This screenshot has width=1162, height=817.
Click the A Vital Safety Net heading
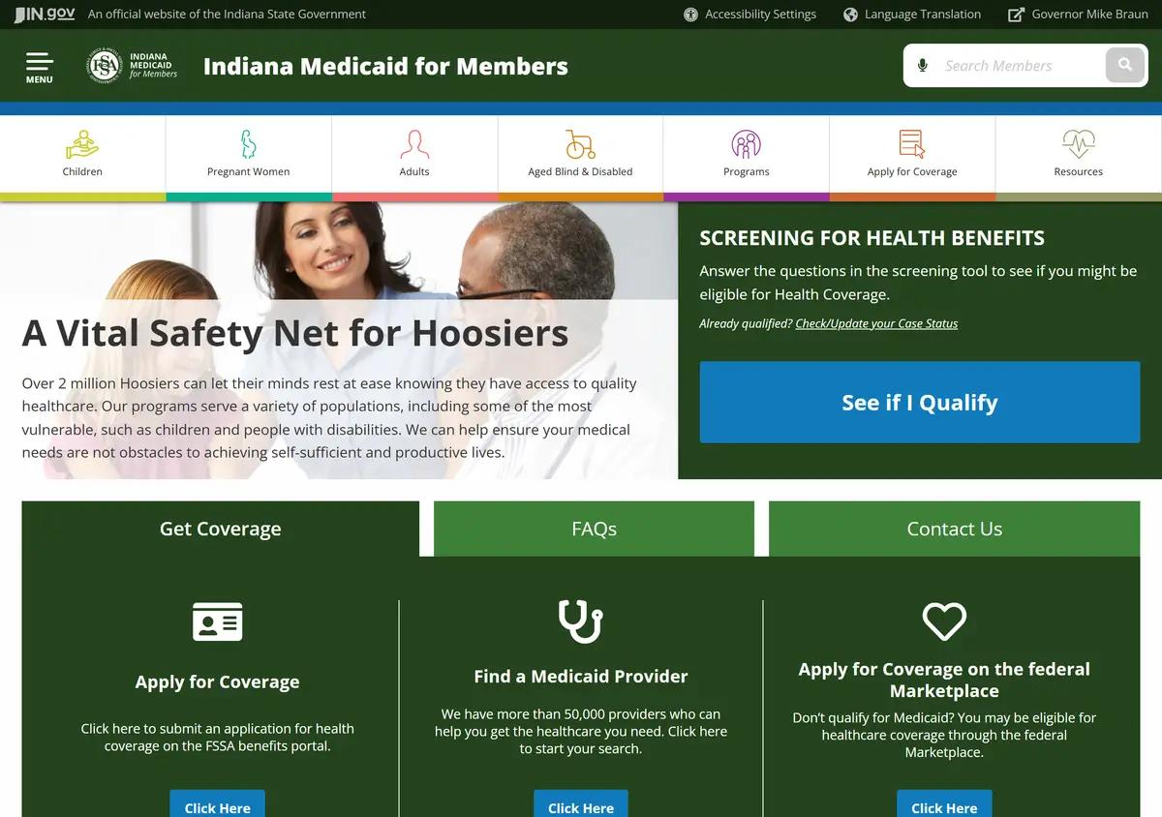coord(295,333)
